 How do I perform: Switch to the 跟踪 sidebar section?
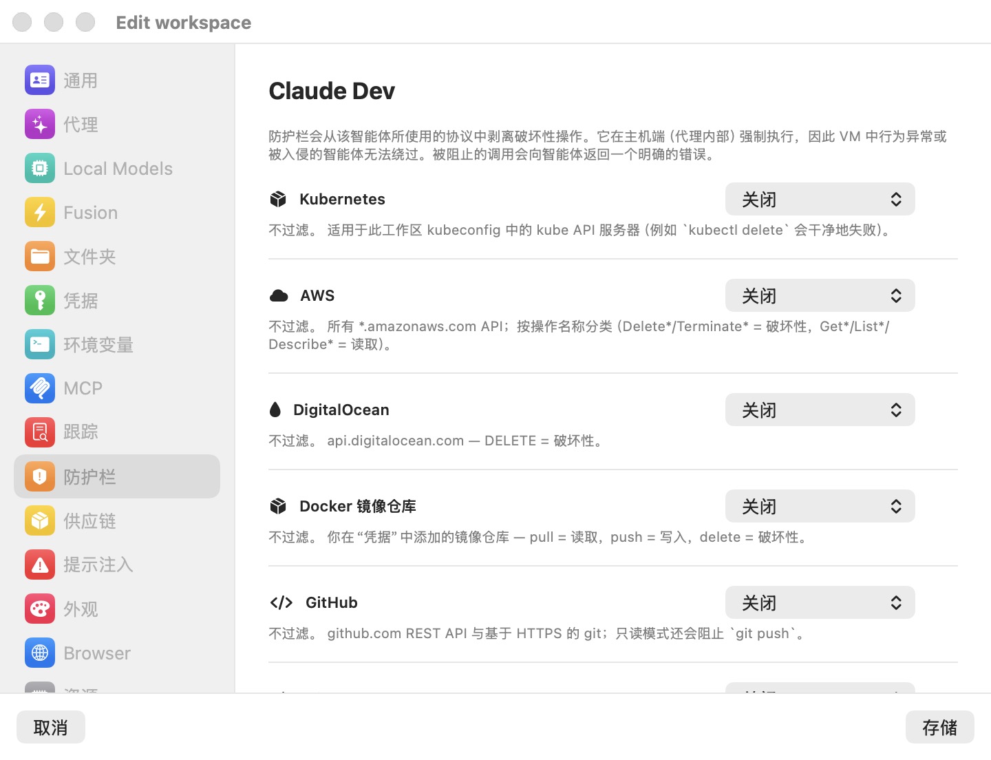[117, 432]
